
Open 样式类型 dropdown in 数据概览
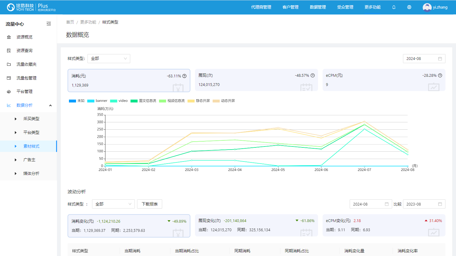(x=109, y=59)
